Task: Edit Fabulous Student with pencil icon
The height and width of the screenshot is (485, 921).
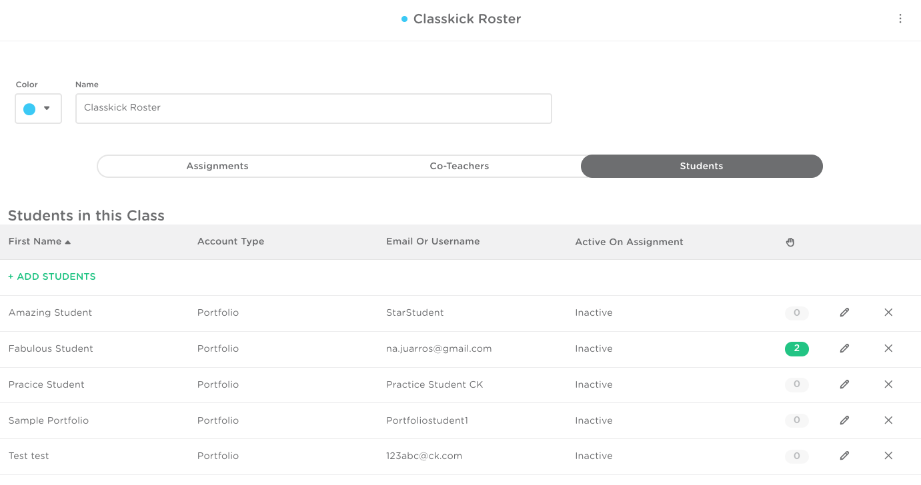Action: click(844, 348)
